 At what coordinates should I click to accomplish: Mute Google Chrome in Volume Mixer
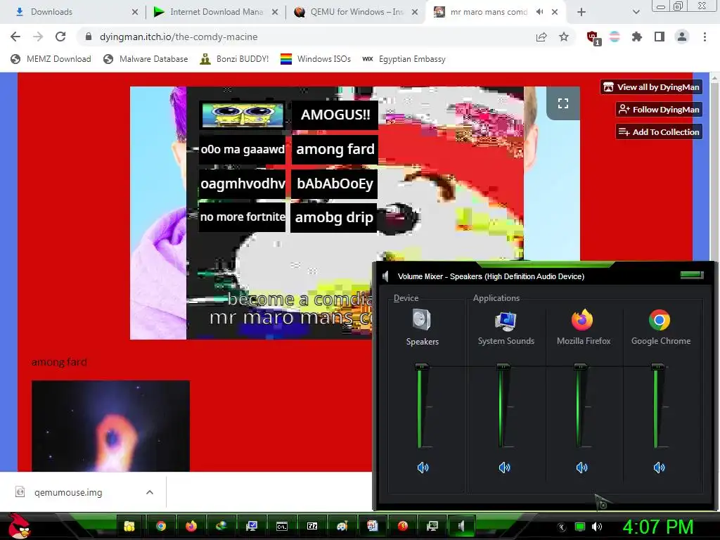pyautogui.click(x=659, y=468)
